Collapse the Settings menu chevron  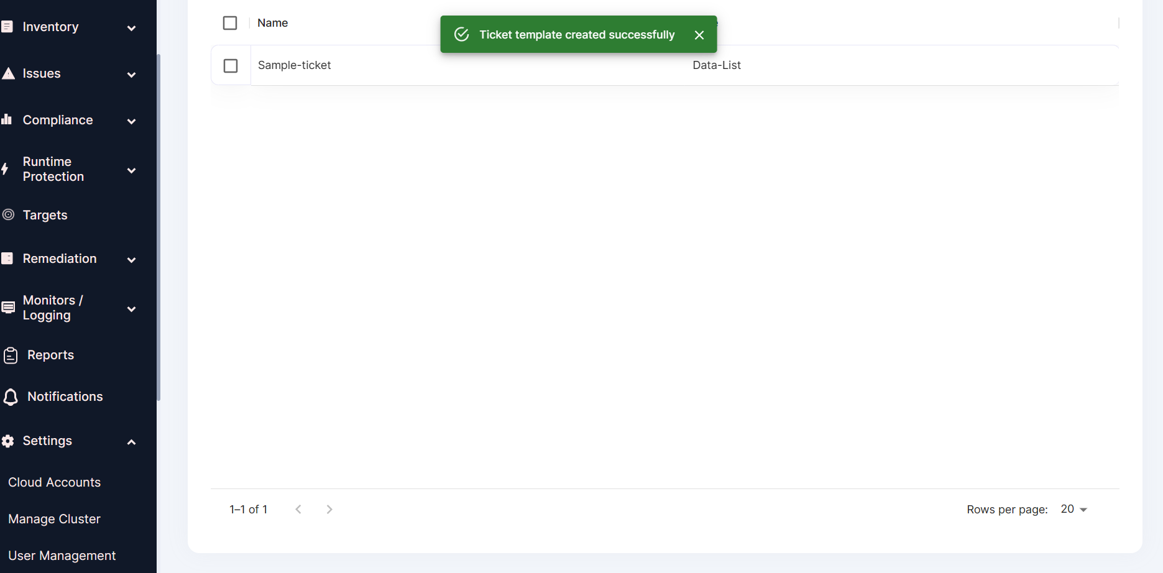[131, 442]
